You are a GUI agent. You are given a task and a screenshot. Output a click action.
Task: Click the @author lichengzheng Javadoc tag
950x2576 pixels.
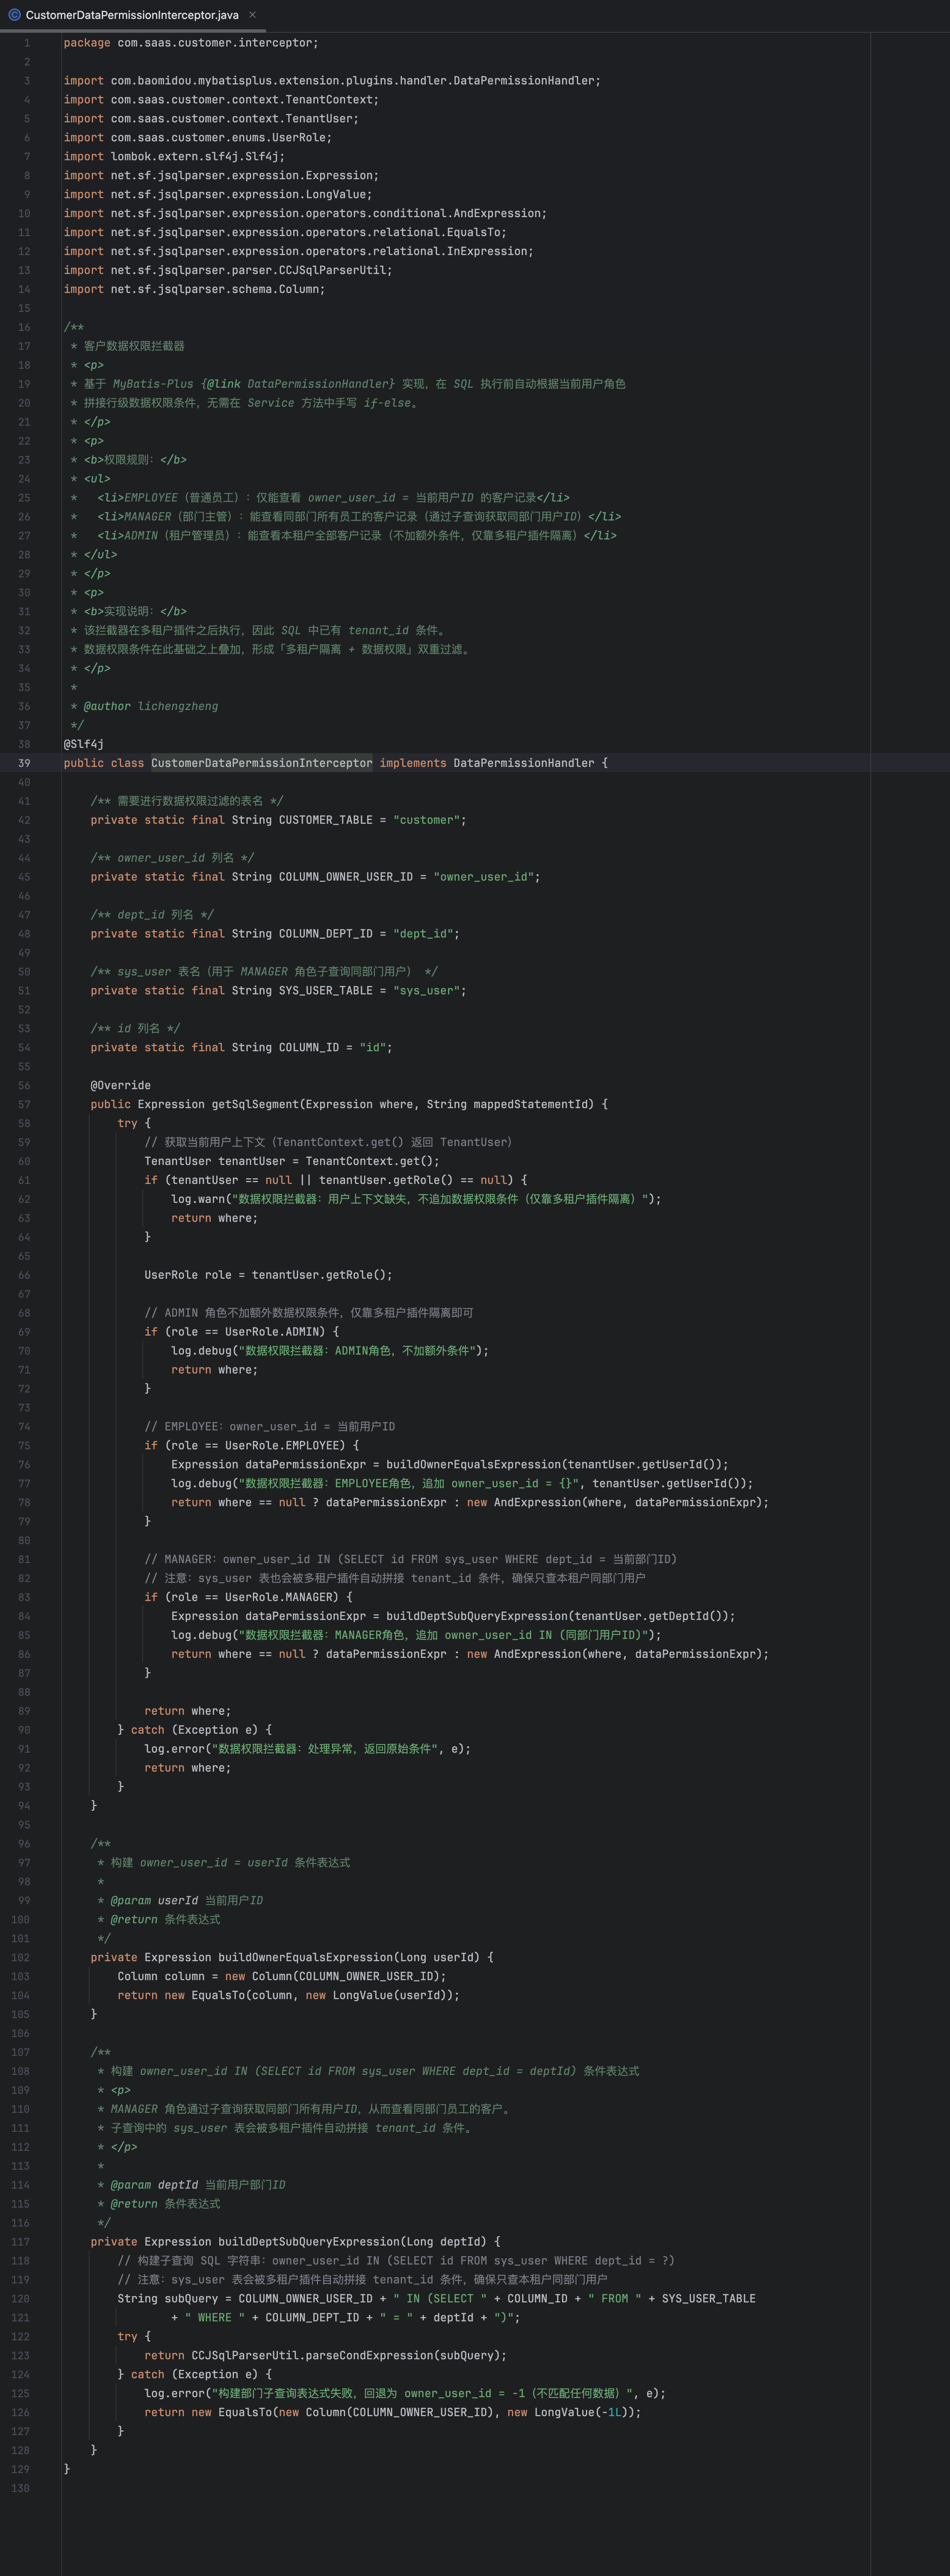tap(151, 707)
